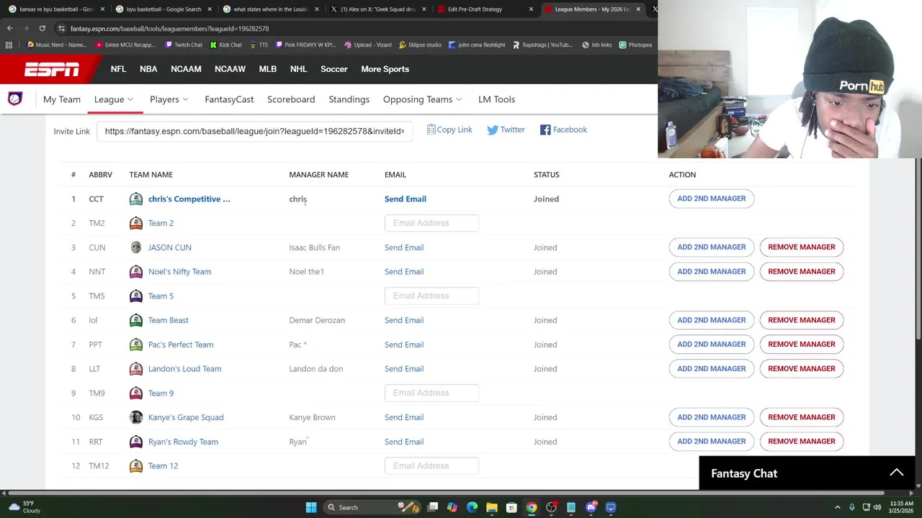Click the Team 12 cap logo
This screenshot has height=518, width=922.
[x=135, y=466]
